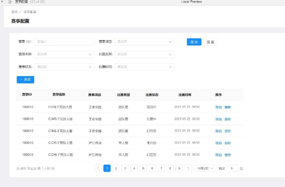Screen dimensions: 285x187
Task: Select pagination page 5
Action: [143, 168]
